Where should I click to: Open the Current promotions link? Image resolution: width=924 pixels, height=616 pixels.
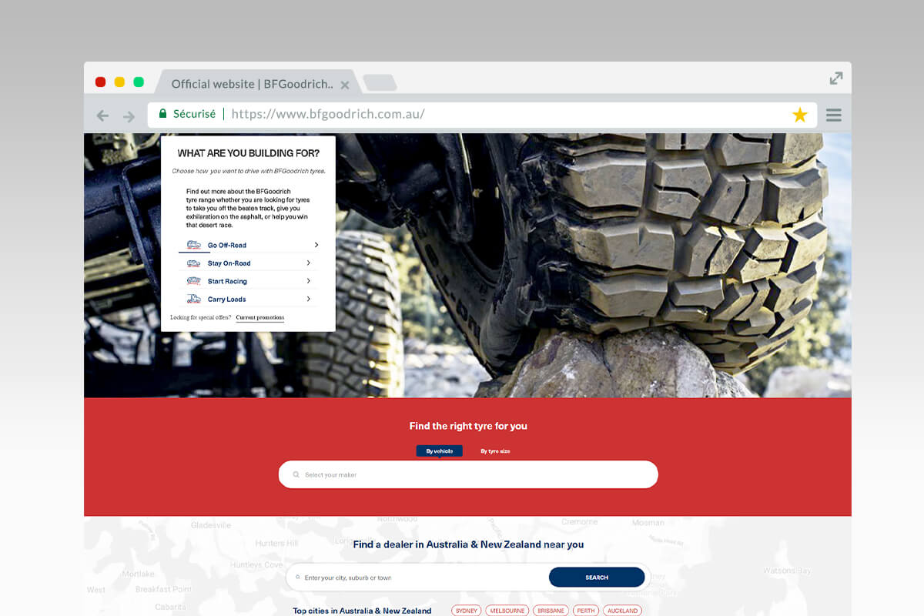[260, 317]
